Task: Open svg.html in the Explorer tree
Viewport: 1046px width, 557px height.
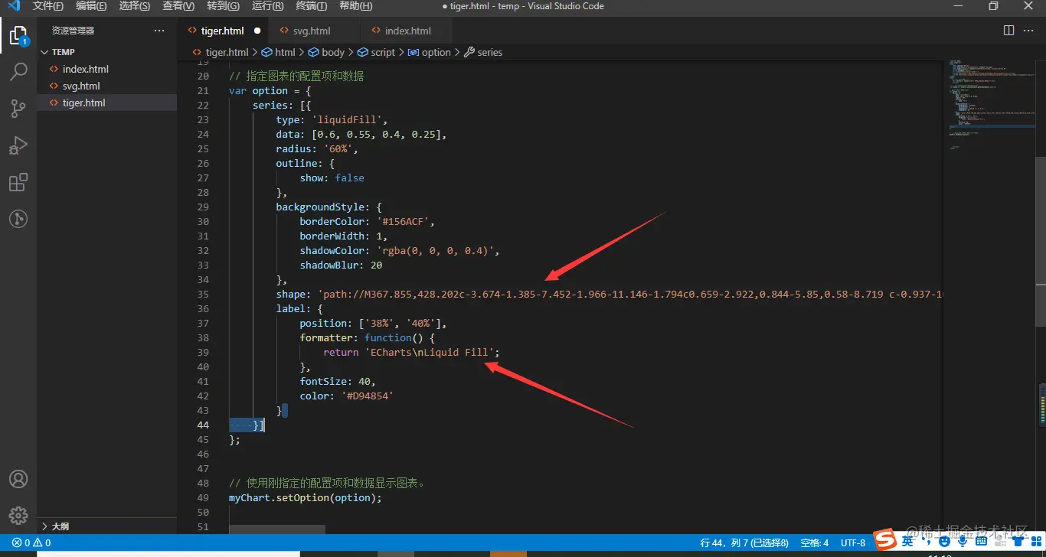Action: [107, 86]
